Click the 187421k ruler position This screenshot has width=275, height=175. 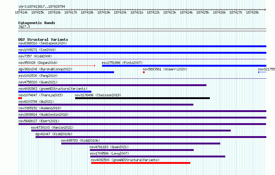coord(137,12)
